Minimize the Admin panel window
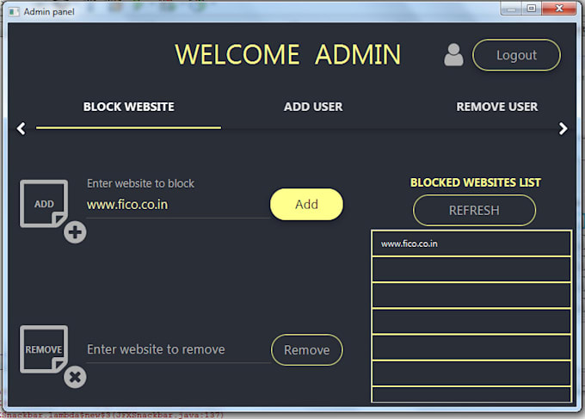 511,9
